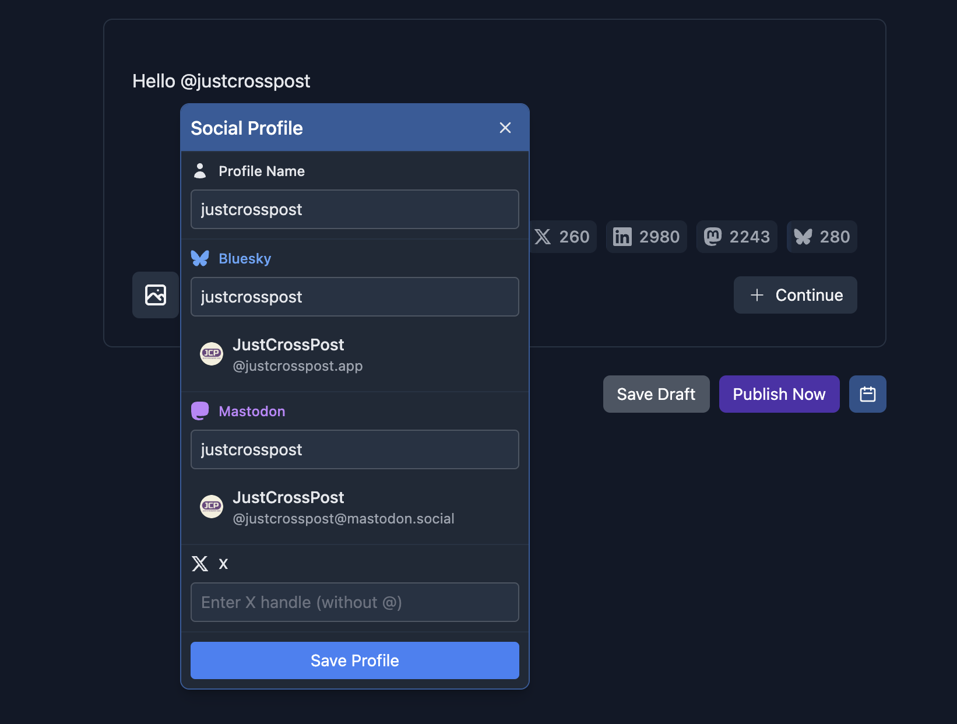Open the schedule calendar icon button

point(867,394)
